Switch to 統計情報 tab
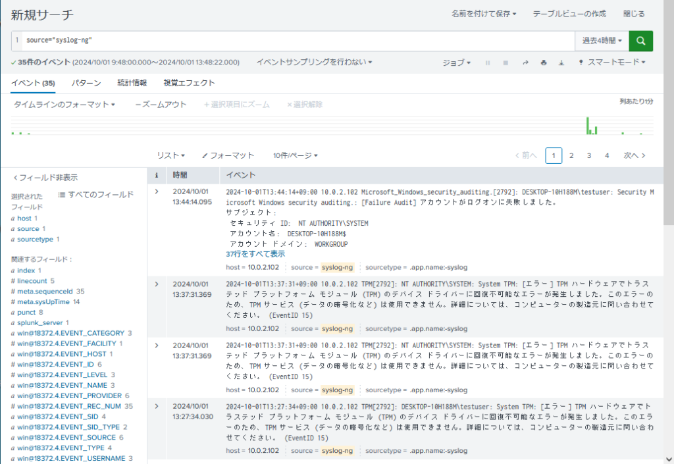674x464 pixels. tap(132, 83)
